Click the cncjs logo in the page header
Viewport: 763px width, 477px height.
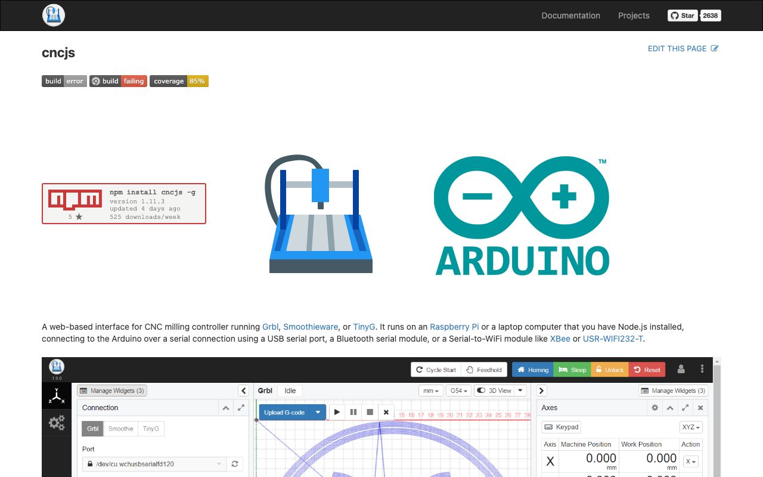tap(54, 16)
